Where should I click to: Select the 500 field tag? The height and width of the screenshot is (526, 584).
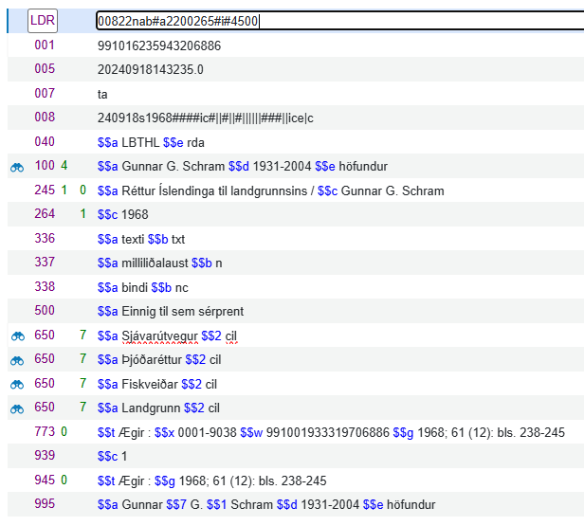(45, 311)
